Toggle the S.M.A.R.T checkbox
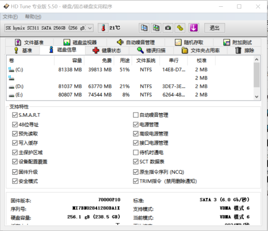The height and width of the screenshot is (231, 268). coord(15,115)
